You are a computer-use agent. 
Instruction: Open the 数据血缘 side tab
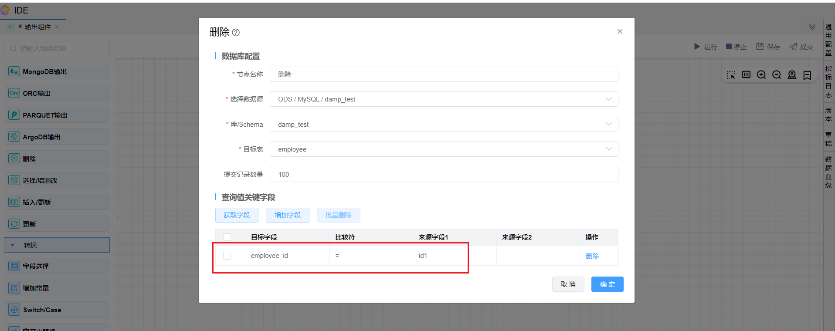(x=828, y=172)
